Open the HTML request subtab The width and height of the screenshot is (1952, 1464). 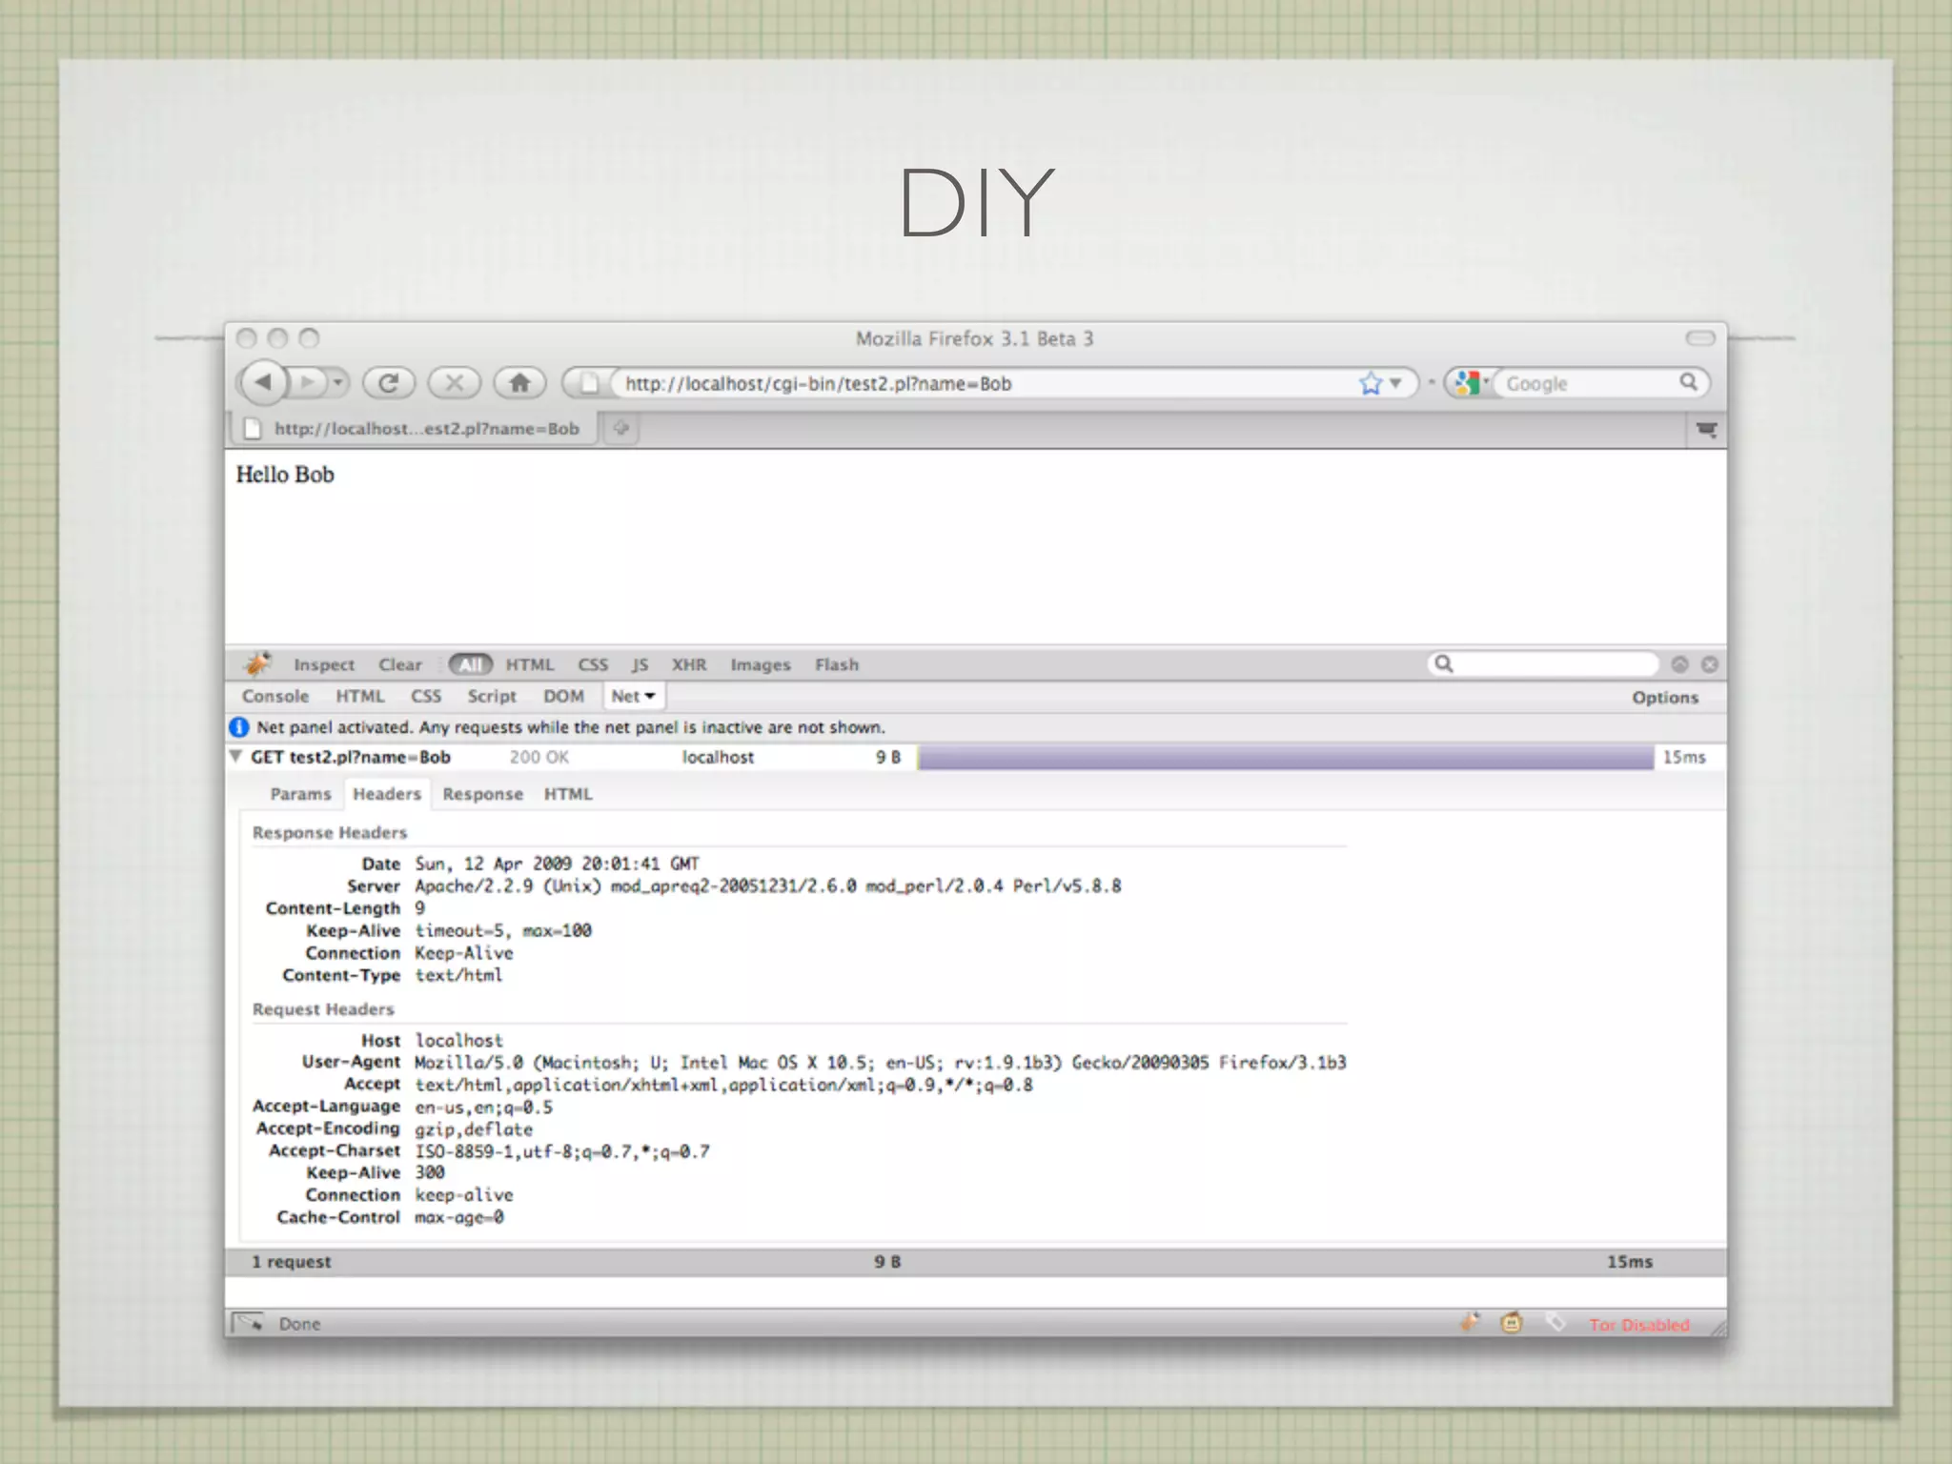568,794
